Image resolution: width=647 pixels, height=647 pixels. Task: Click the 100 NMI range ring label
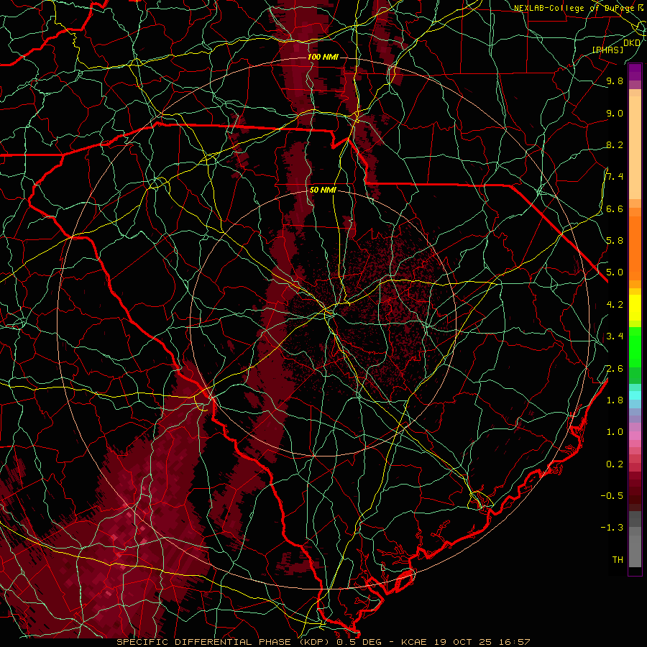323,57
